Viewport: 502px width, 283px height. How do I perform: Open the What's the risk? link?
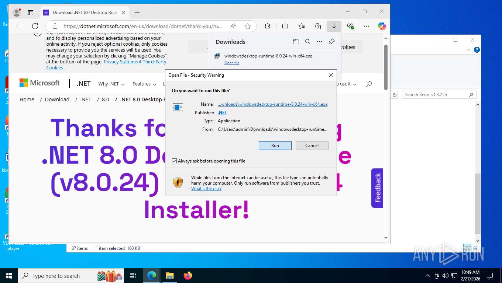206,189
